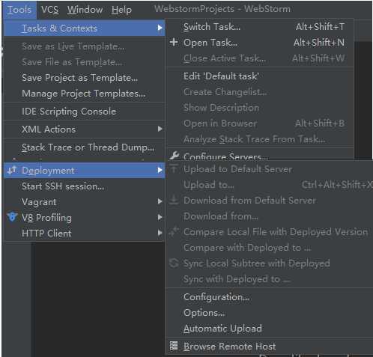The height and width of the screenshot is (357, 373).
Task: Click Download from Default Server text
Action: pos(249,201)
